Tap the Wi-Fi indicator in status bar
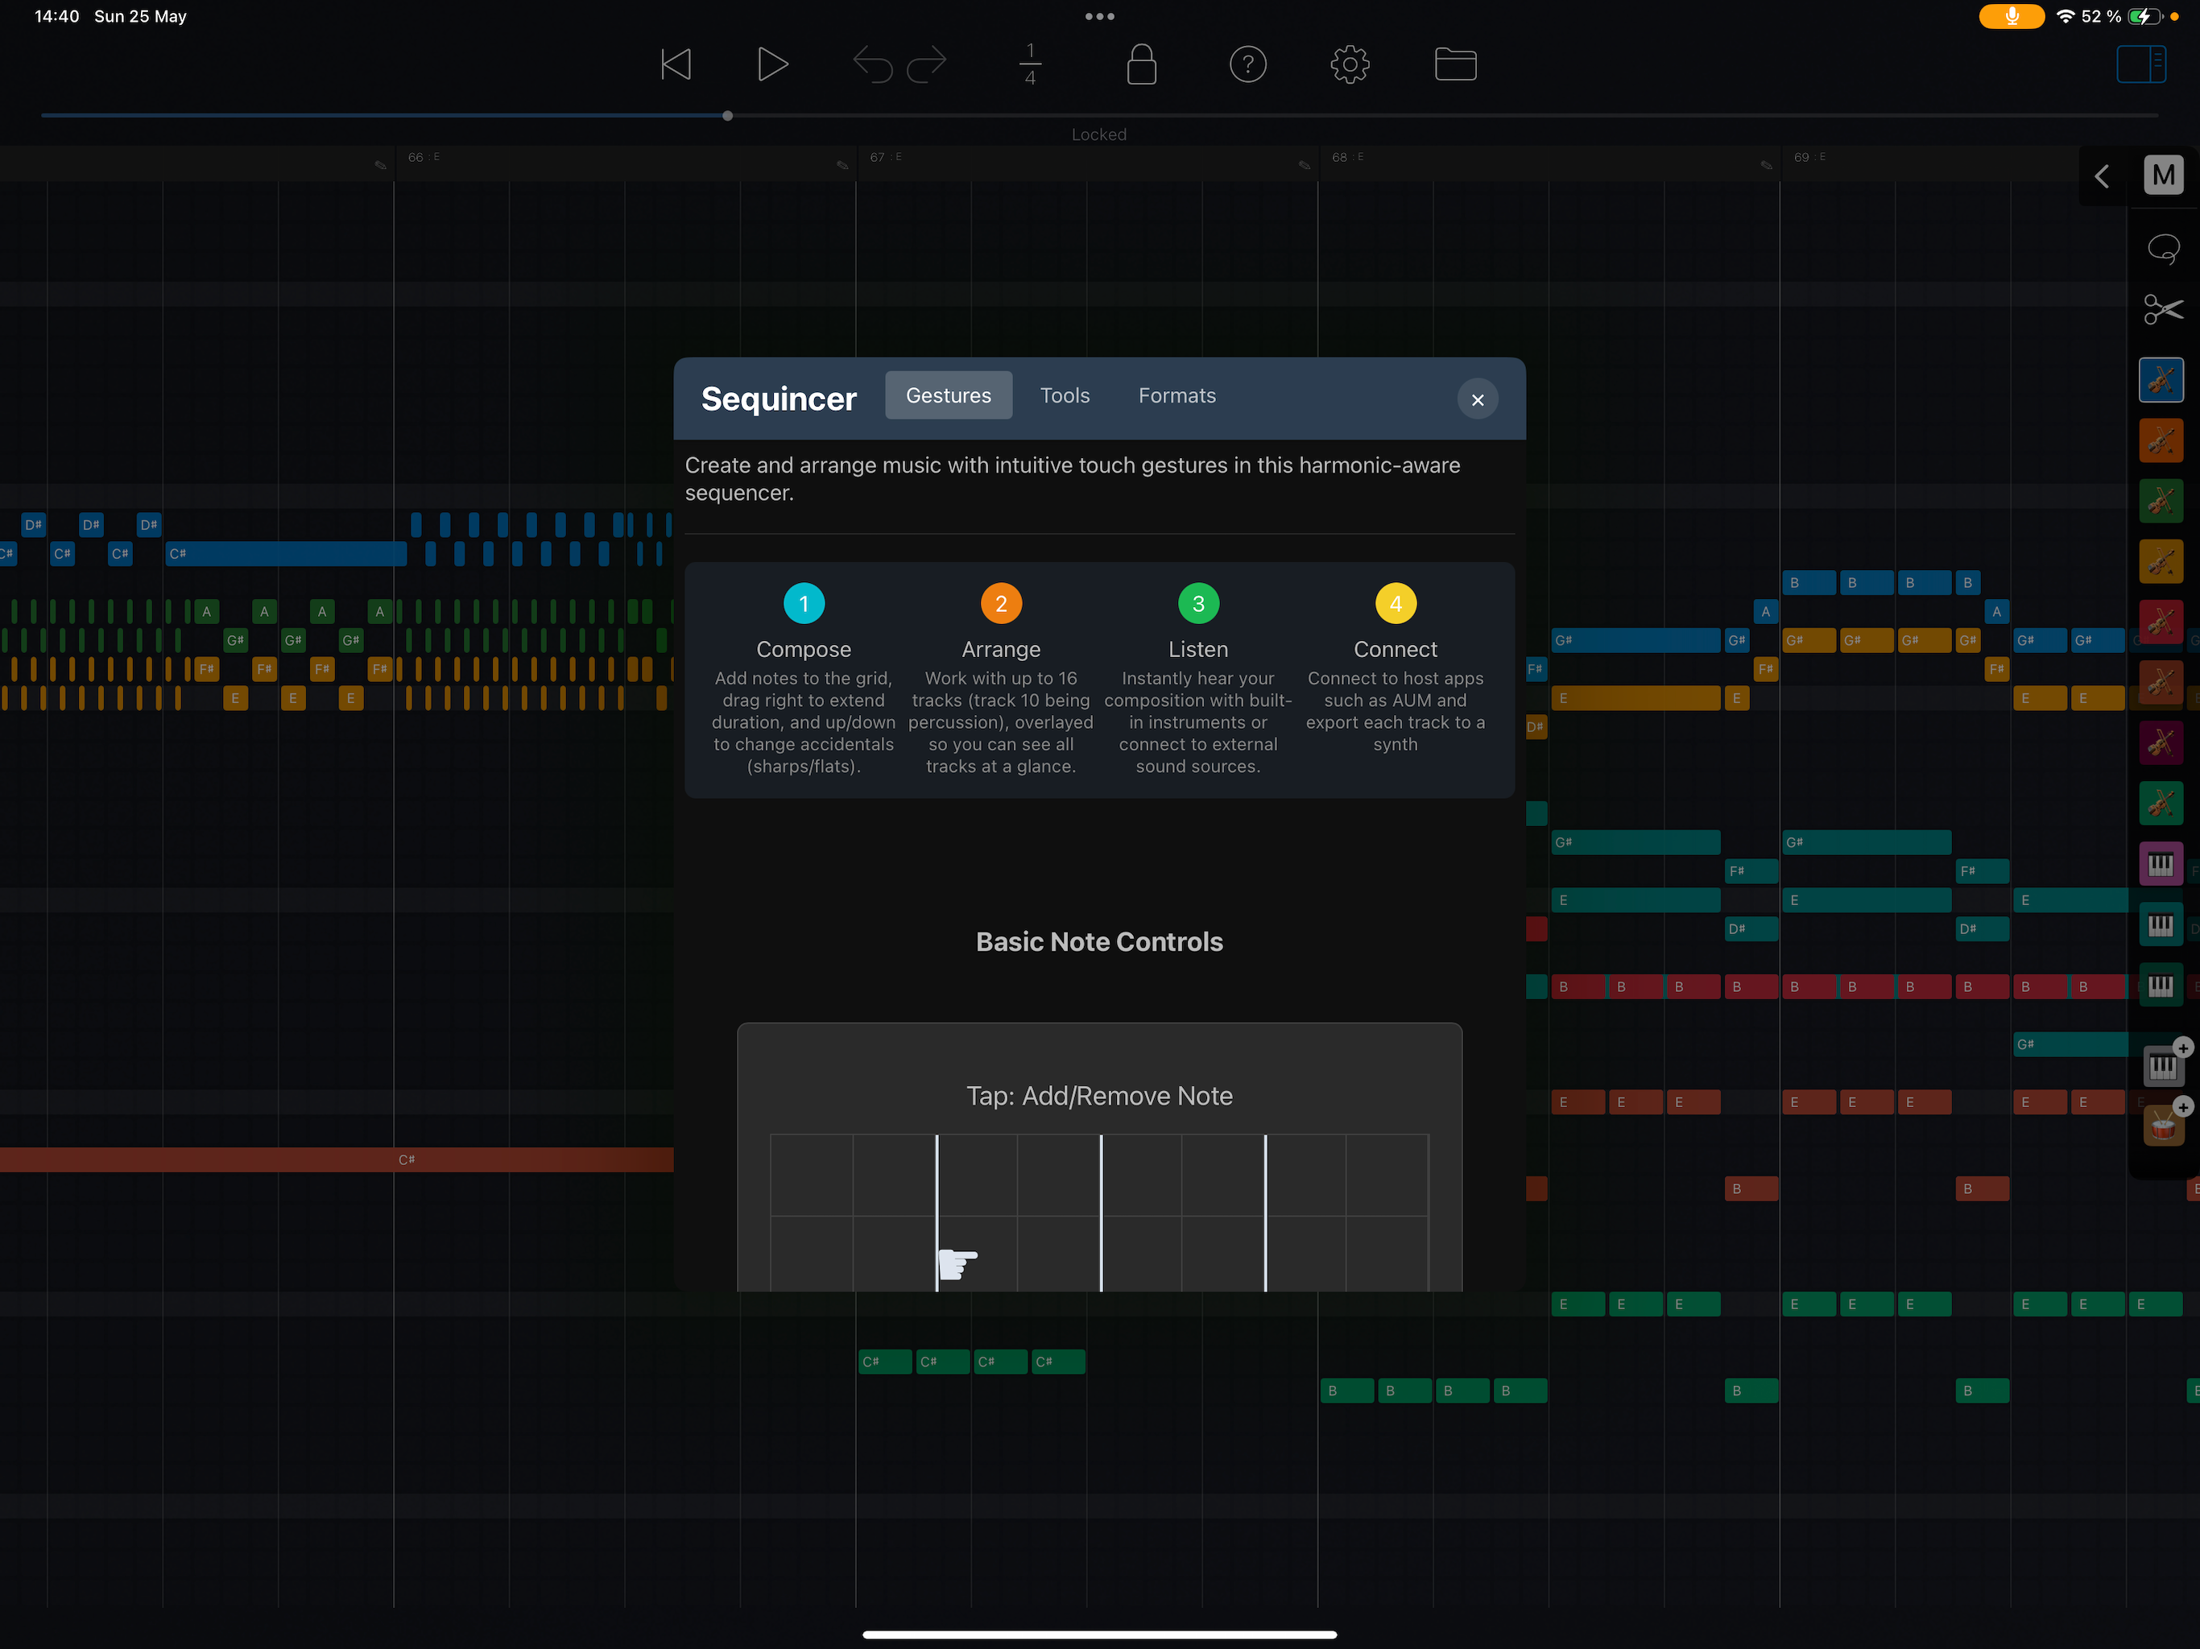2200x1649 pixels. 2065,17
